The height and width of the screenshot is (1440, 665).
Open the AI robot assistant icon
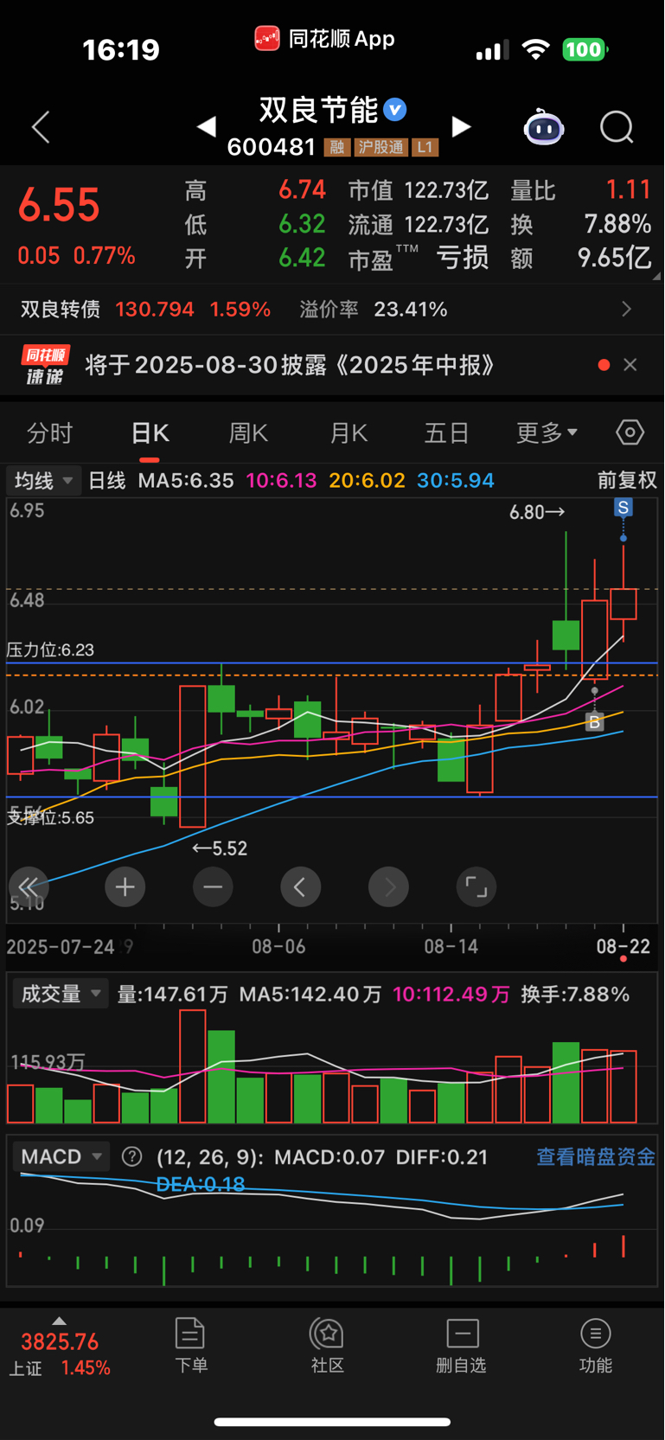point(544,127)
